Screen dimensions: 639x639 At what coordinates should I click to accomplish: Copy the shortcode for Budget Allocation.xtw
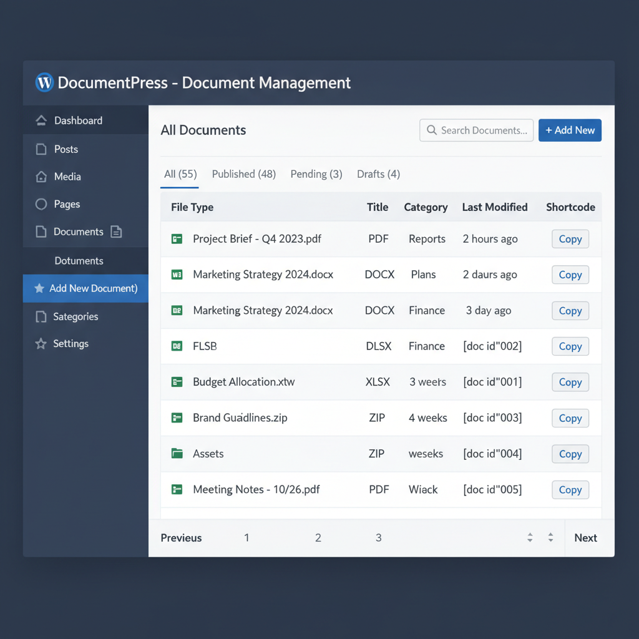pyautogui.click(x=570, y=382)
